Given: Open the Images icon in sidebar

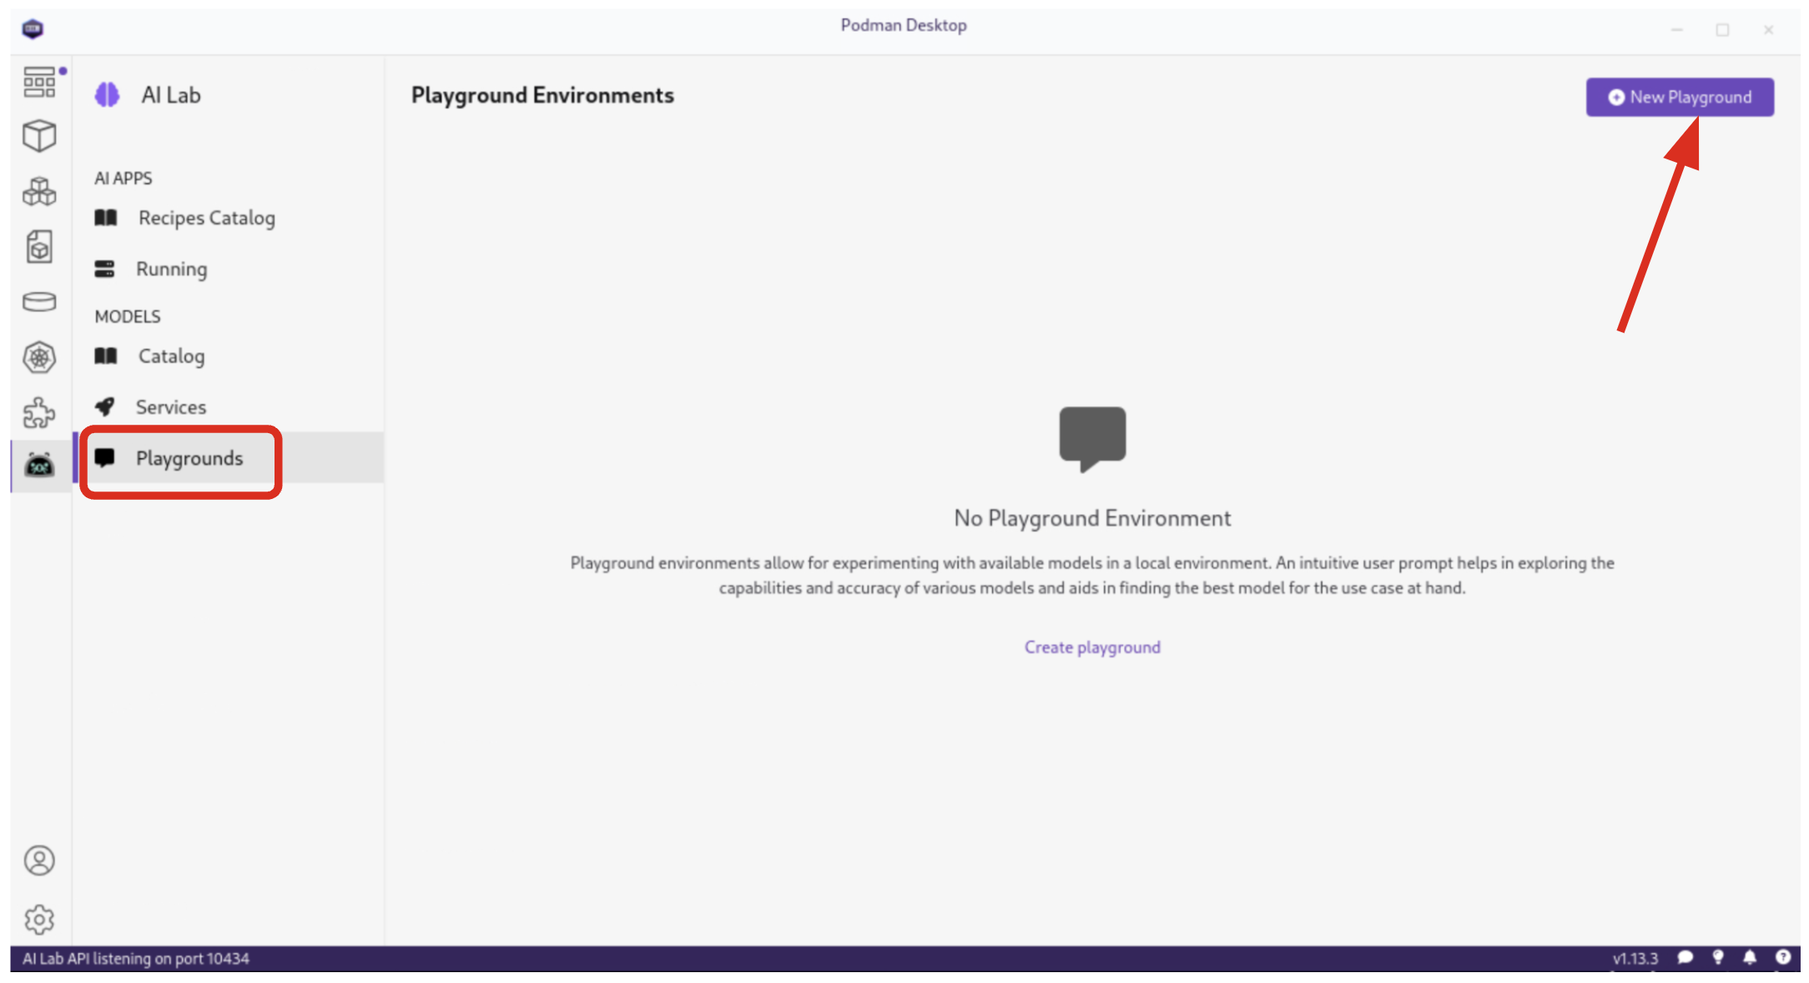Looking at the screenshot, I should coord(39,247).
